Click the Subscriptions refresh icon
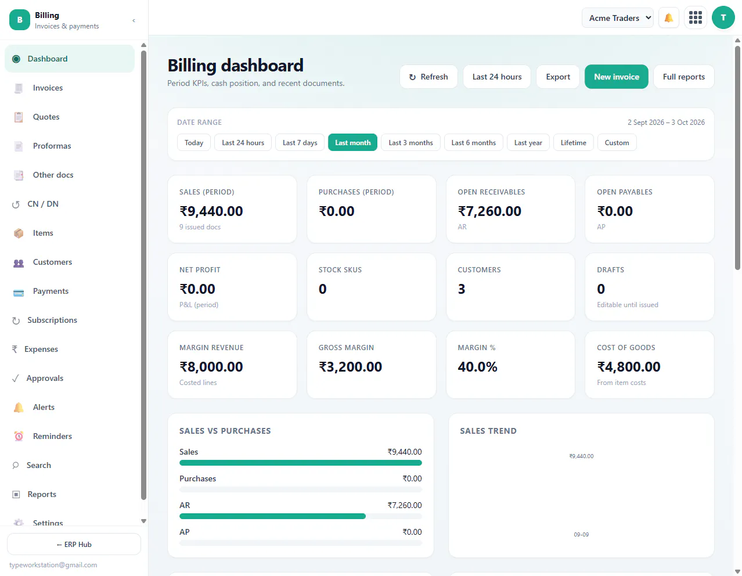Image resolution: width=742 pixels, height=576 pixels. point(16,321)
